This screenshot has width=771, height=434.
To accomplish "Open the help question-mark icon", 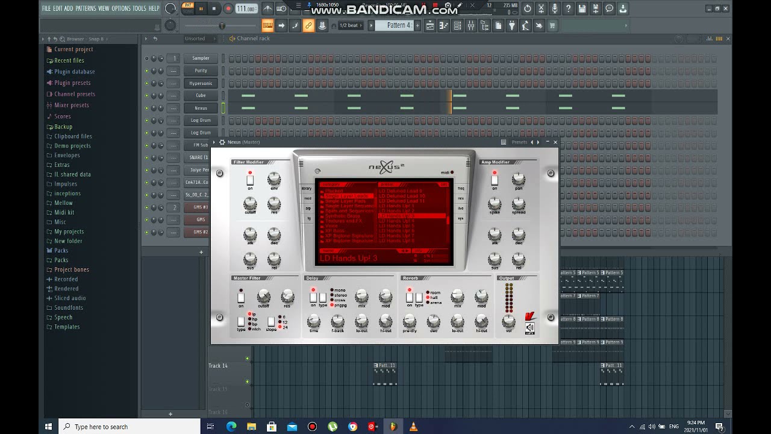I will (x=568, y=8).
